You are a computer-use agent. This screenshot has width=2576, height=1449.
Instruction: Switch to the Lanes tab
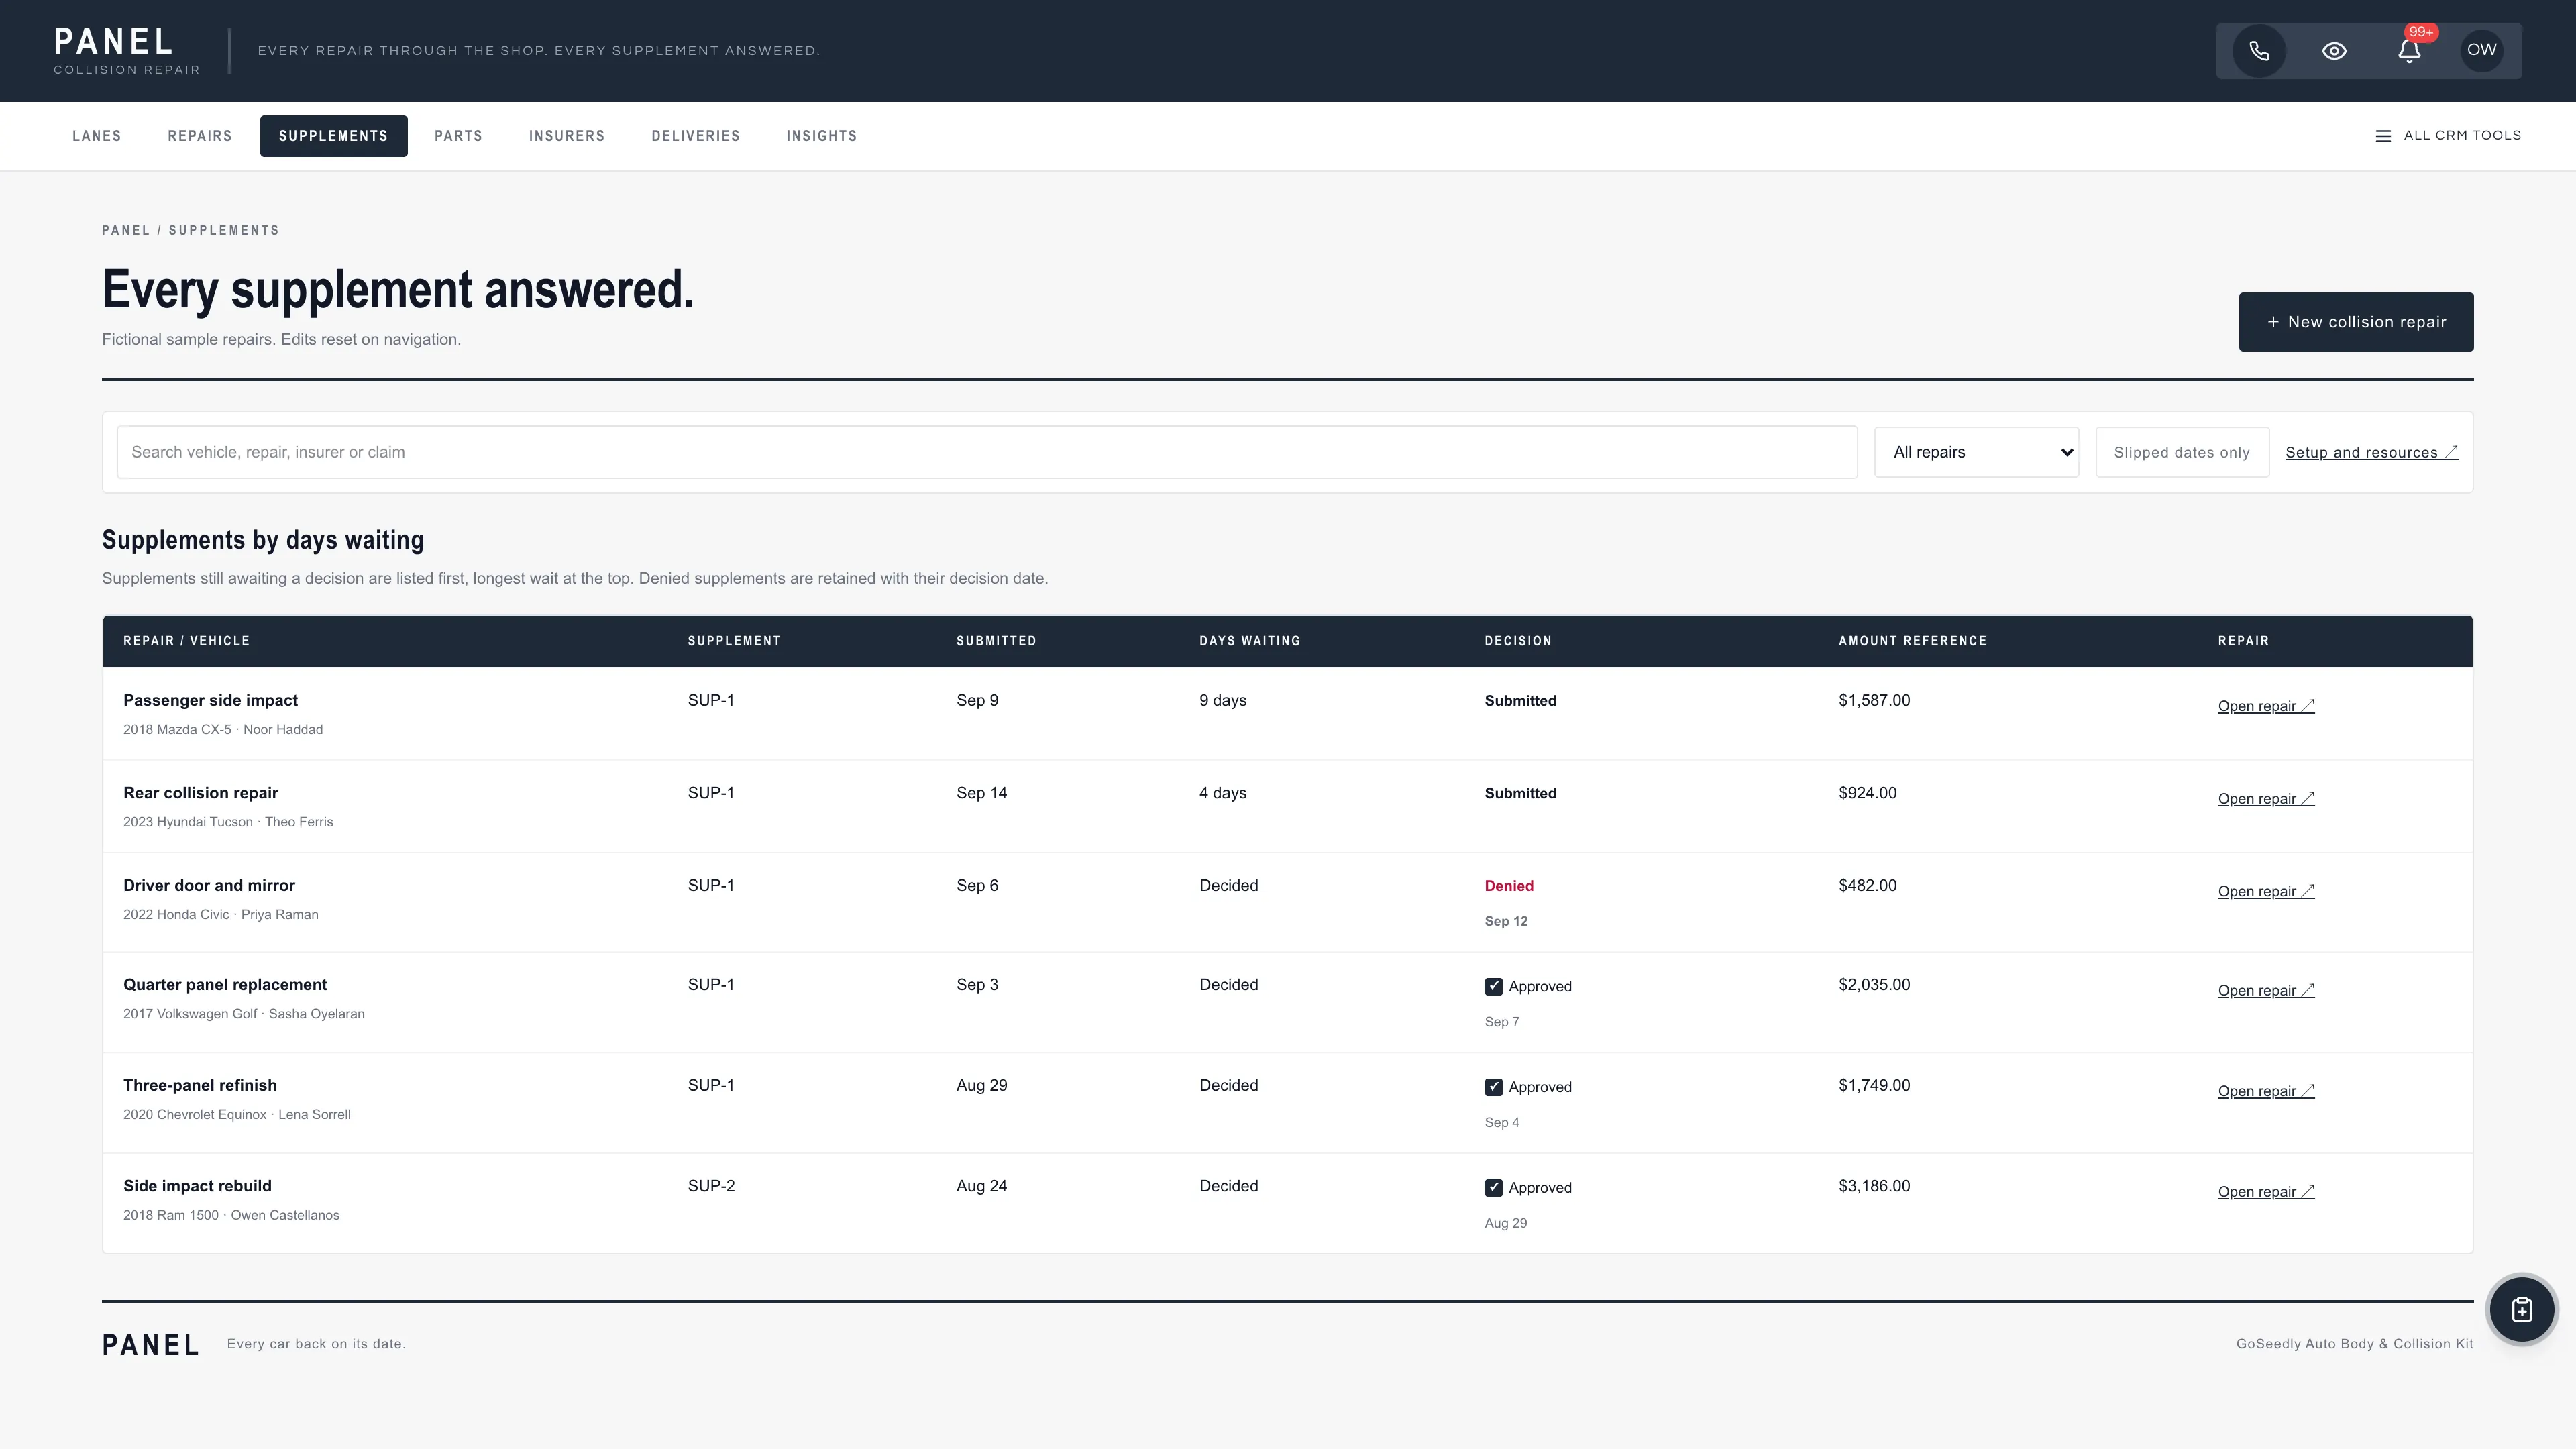click(97, 136)
